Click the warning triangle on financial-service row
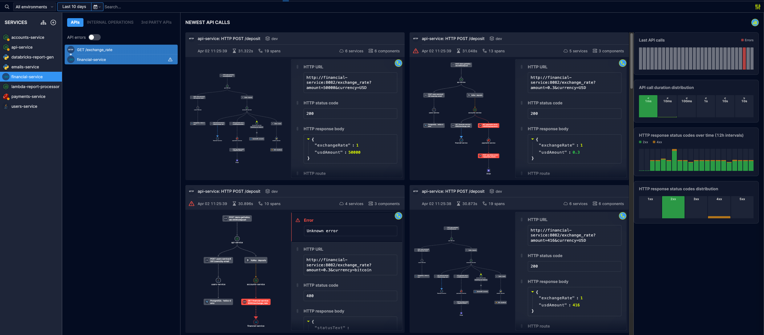Image resolution: width=764 pixels, height=335 pixels. point(170,59)
